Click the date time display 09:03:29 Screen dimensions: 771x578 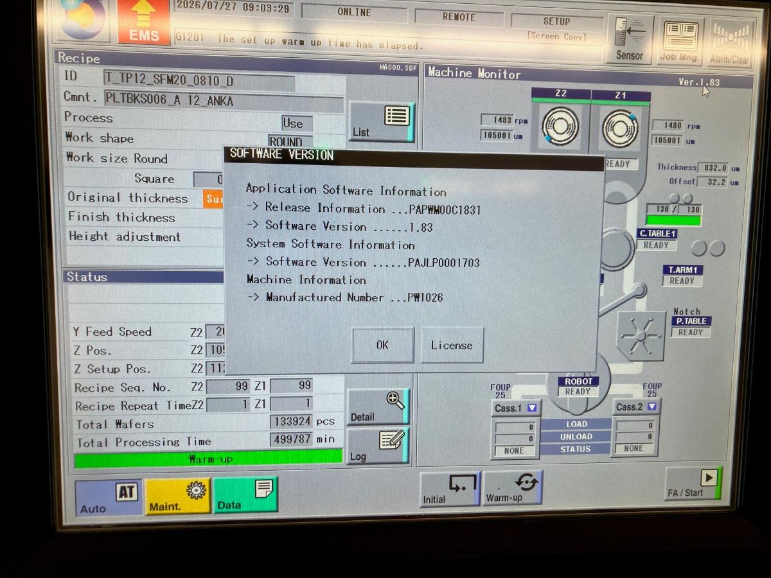[234, 8]
